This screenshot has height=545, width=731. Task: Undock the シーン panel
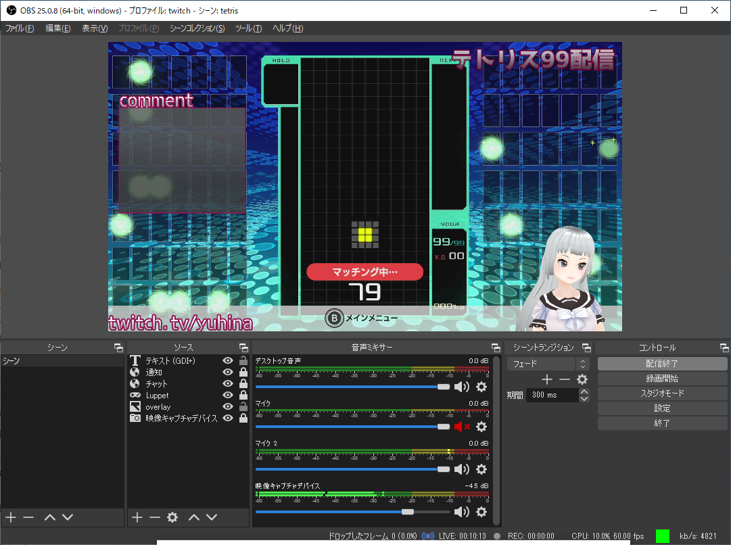(118, 348)
